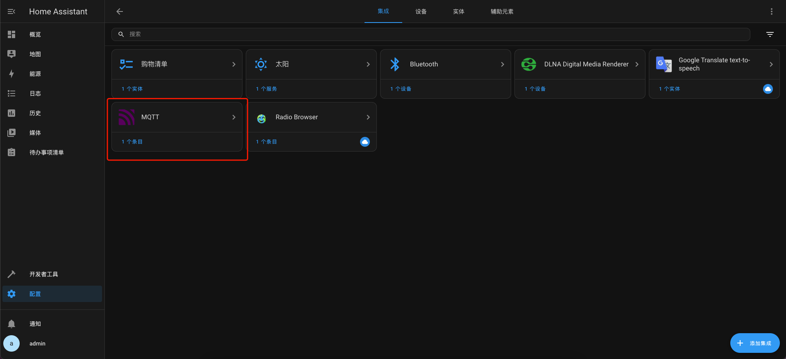The height and width of the screenshot is (359, 786).
Task: Select 历史 text in the sidebar menu
Action: coord(35,113)
